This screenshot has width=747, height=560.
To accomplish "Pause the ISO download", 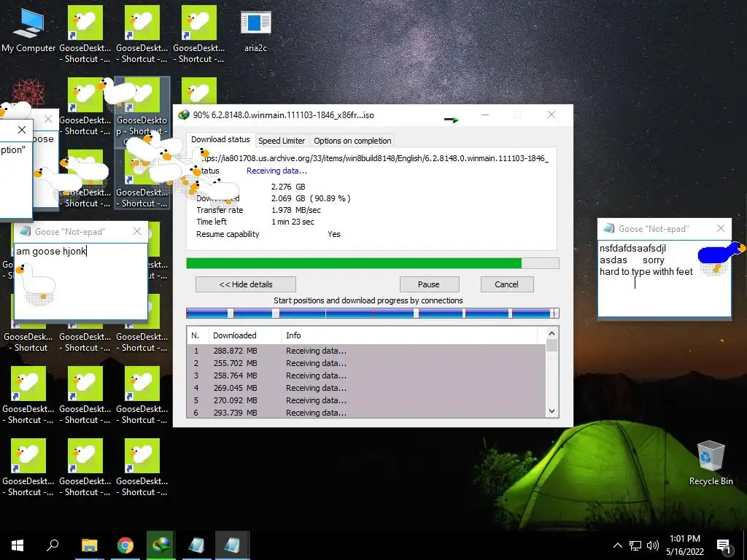I will (429, 284).
